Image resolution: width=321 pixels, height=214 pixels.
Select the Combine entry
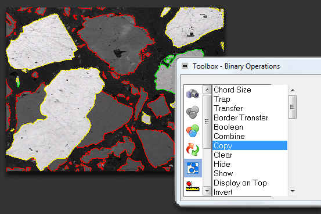coord(229,136)
